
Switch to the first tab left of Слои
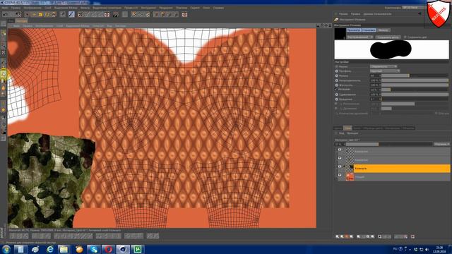[x=338, y=128]
